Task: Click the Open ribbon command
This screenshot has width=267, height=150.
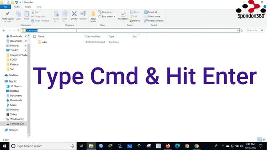Action: pyautogui.click(x=136, y=12)
